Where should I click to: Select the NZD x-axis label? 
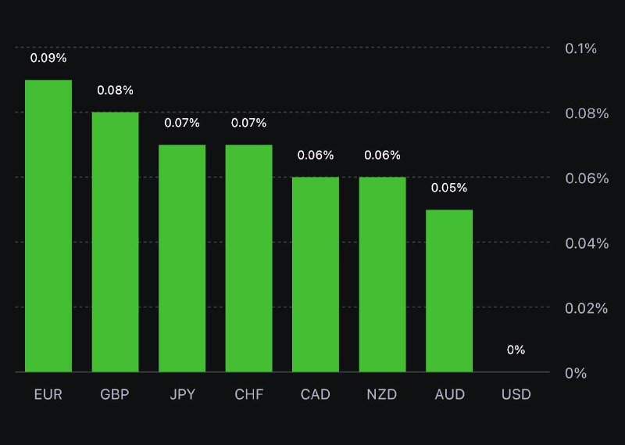pos(383,394)
